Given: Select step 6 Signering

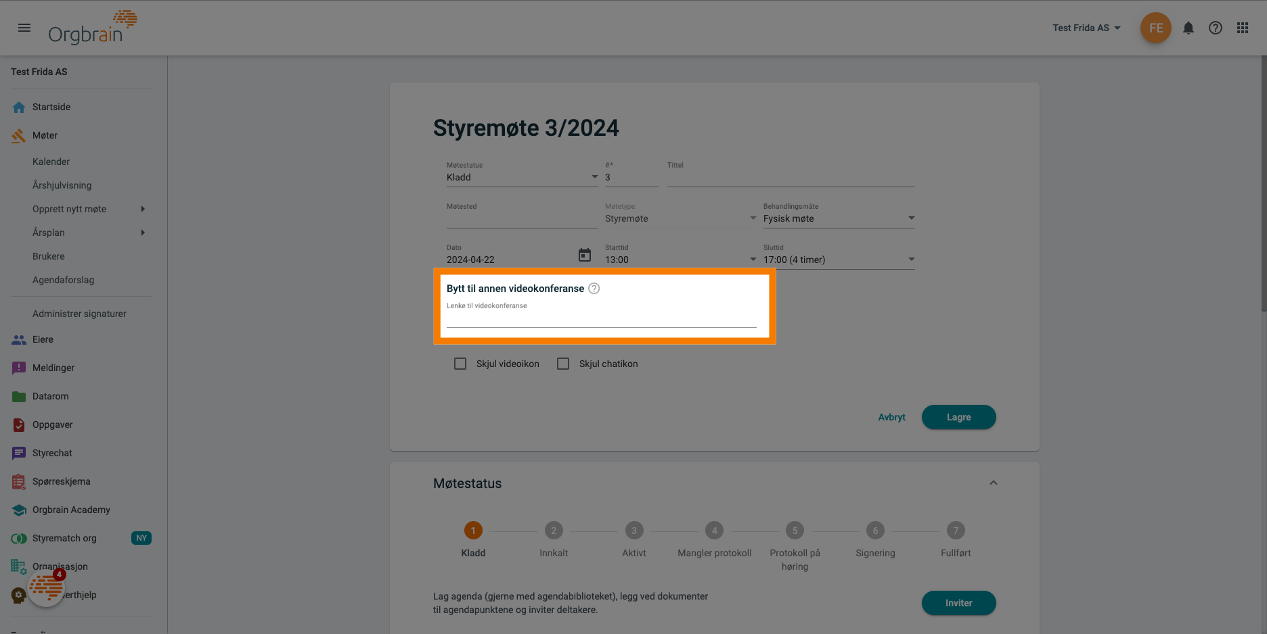Looking at the screenshot, I should [x=875, y=531].
